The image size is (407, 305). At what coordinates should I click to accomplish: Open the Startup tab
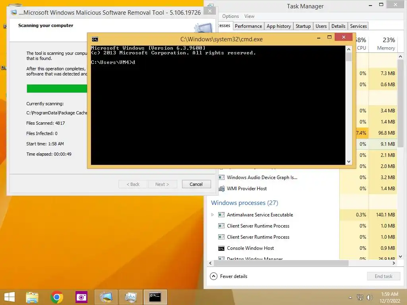(x=303, y=26)
